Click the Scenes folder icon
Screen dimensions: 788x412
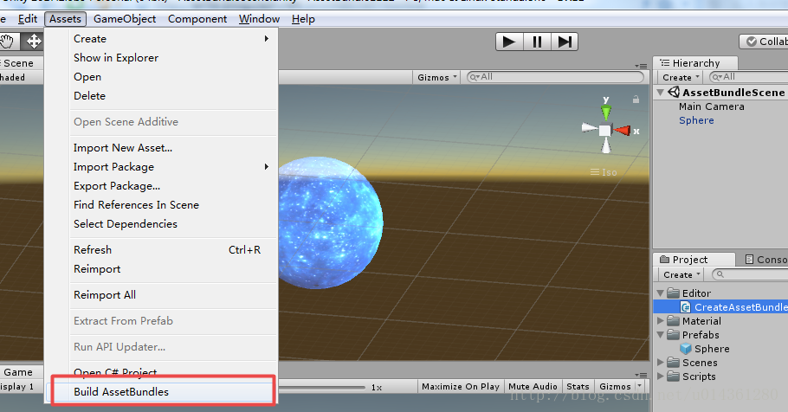673,363
